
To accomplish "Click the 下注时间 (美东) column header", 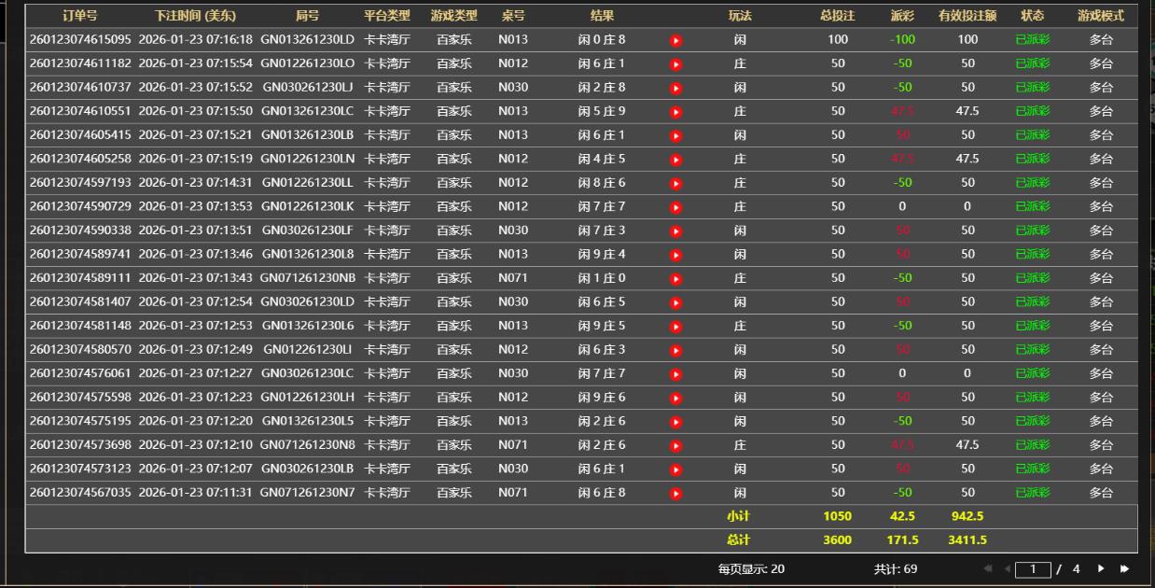I will pyautogui.click(x=195, y=16).
